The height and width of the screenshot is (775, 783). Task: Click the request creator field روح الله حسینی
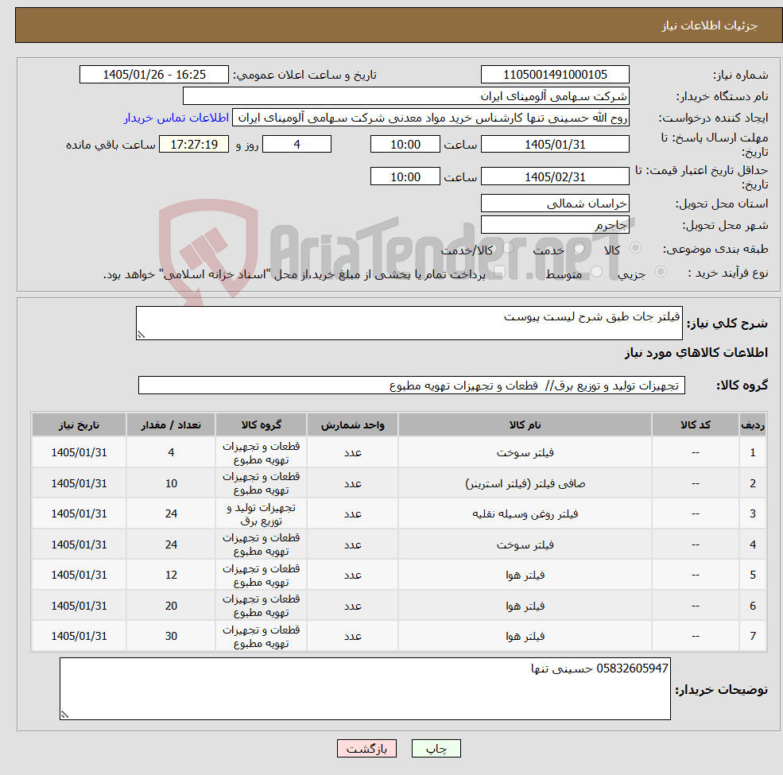[x=430, y=118]
